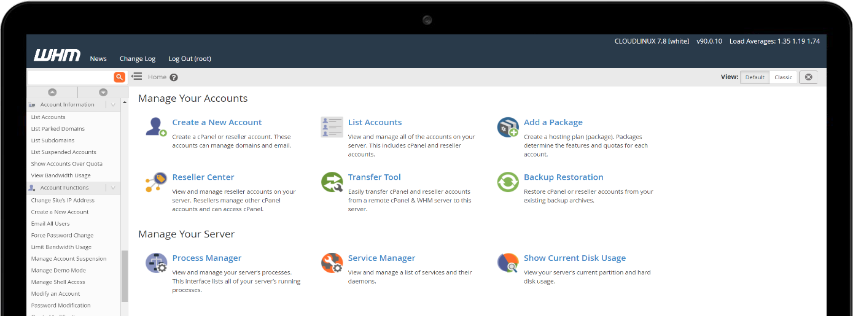
Task: Open the Add a Package link
Action: click(553, 122)
